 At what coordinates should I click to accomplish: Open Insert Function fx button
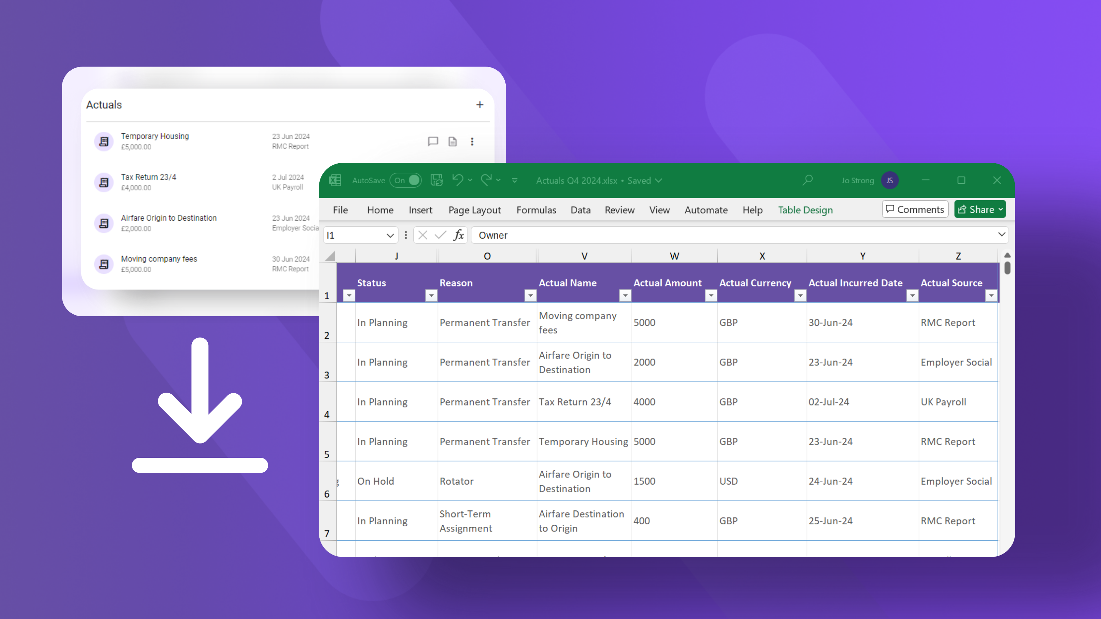pos(459,235)
